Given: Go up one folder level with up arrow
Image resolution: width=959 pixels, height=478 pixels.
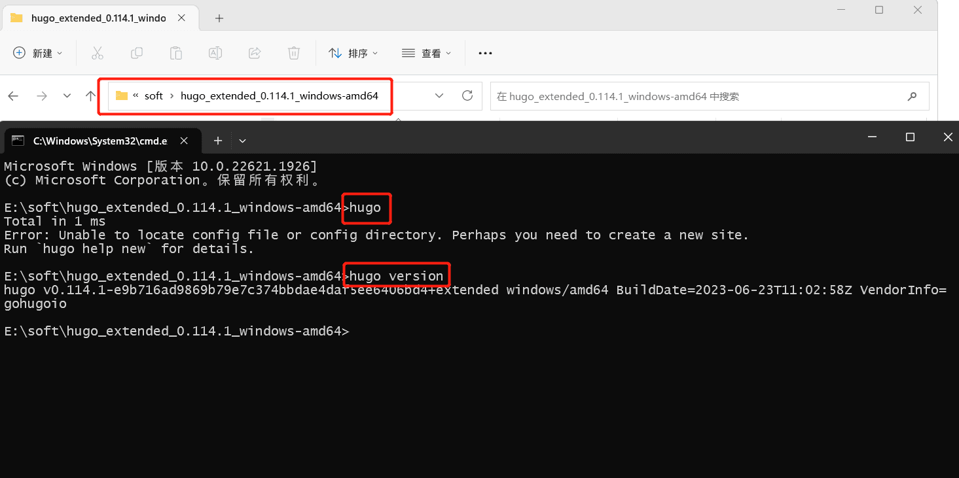Looking at the screenshot, I should [90, 96].
